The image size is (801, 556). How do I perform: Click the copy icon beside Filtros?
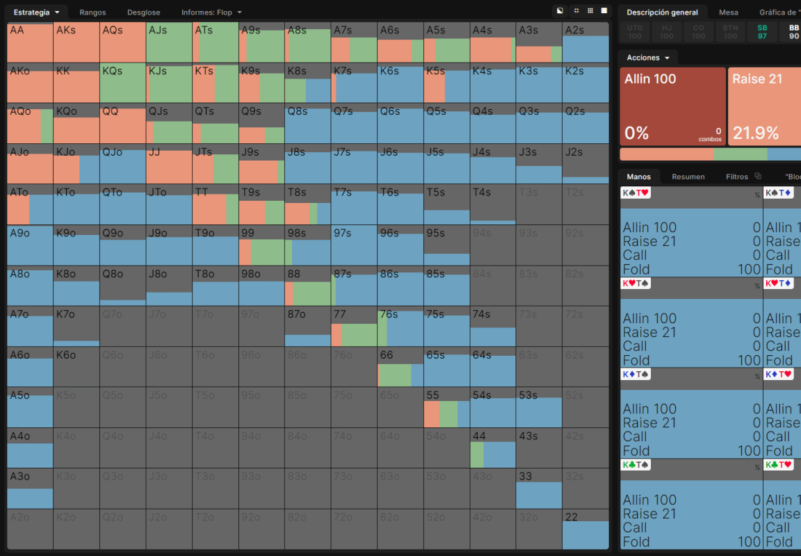point(758,176)
